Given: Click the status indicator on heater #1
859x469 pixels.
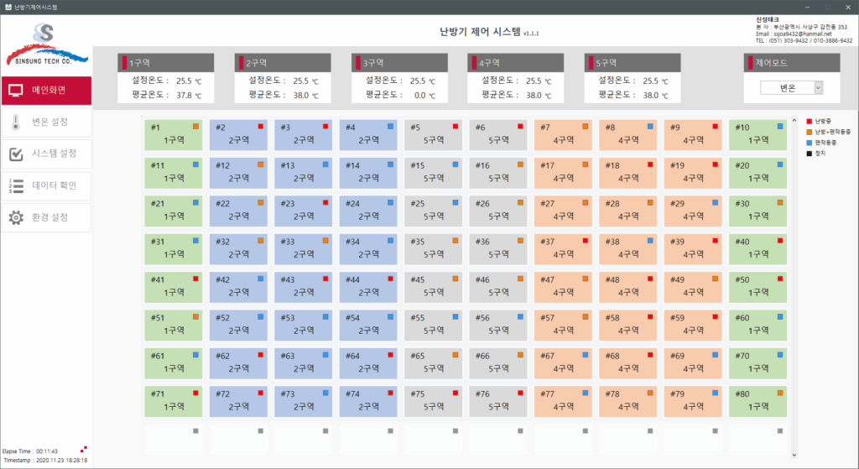Looking at the screenshot, I should [x=195, y=126].
